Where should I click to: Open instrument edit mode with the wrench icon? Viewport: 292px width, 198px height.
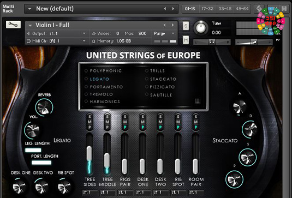pyautogui.click(x=13, y=25)
